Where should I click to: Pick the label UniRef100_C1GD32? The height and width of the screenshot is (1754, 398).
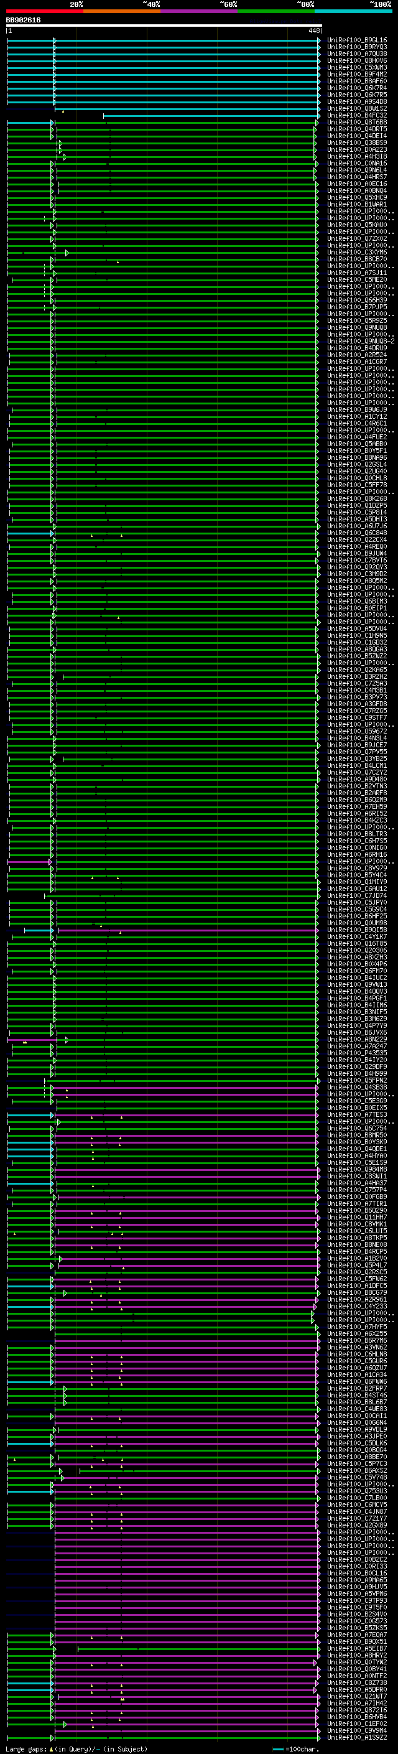tap(357, 642)
